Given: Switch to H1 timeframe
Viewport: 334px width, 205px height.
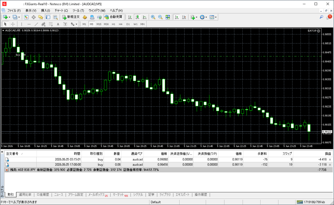Looking at the screenshot, I should 114,24.
